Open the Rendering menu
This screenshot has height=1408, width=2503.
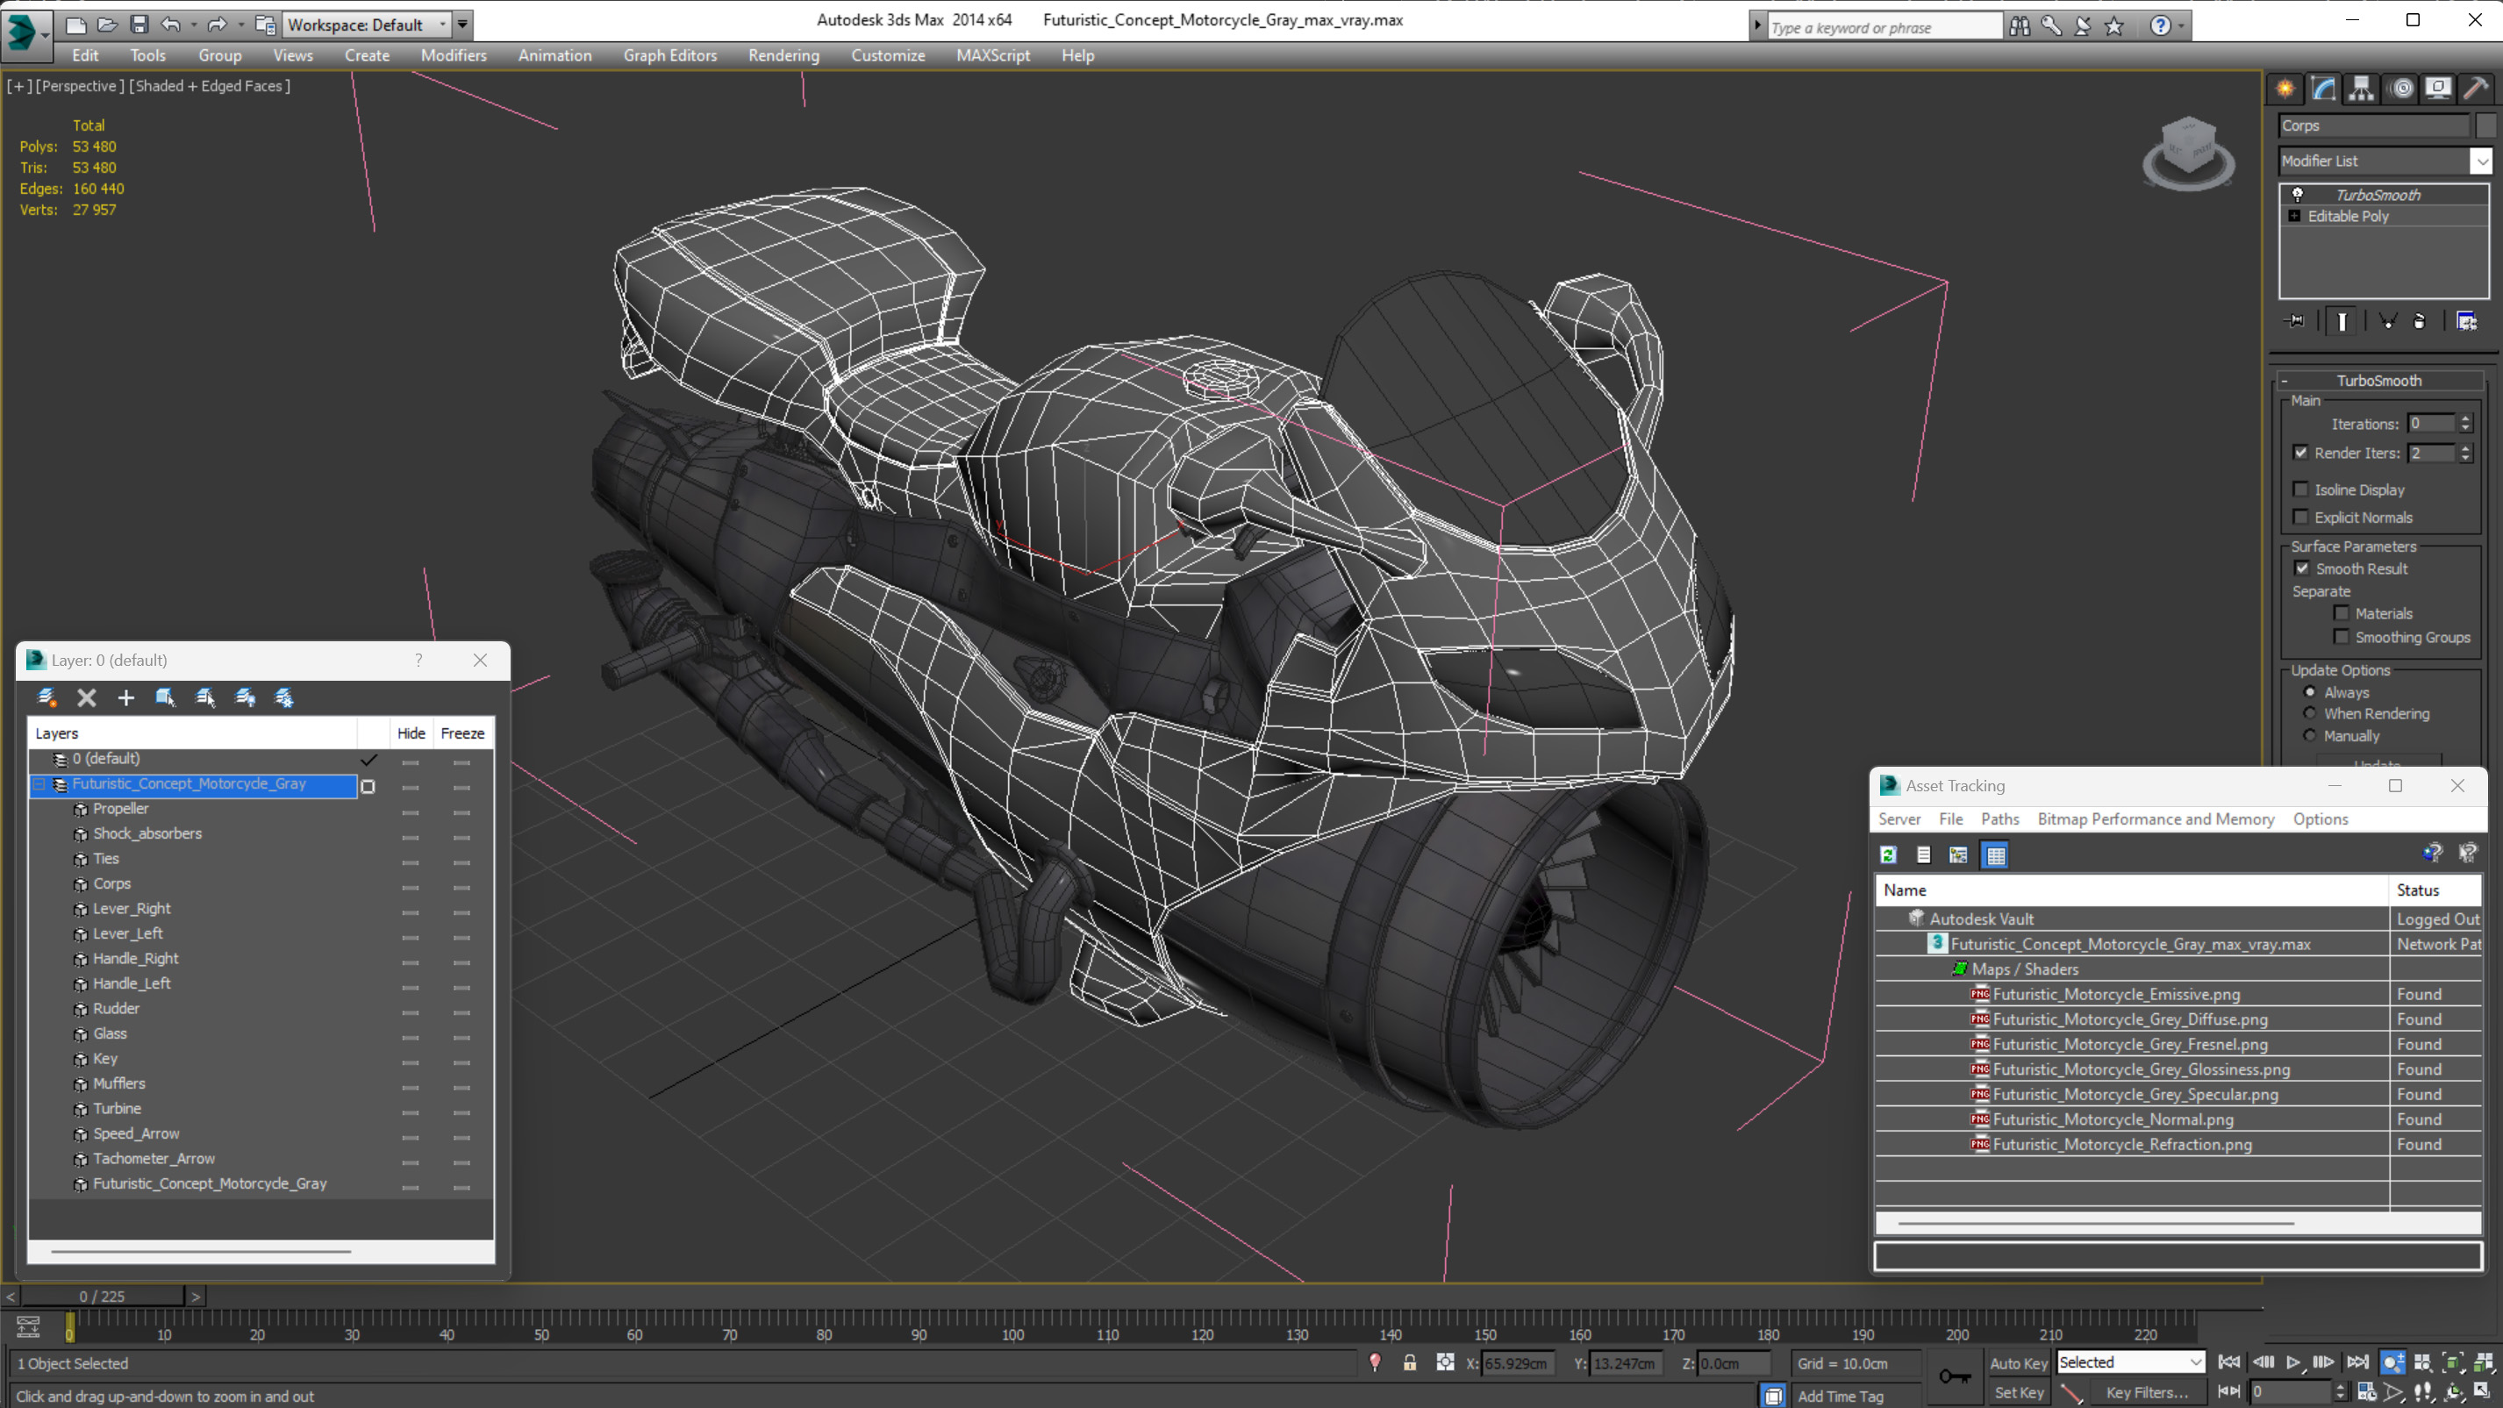783,55
